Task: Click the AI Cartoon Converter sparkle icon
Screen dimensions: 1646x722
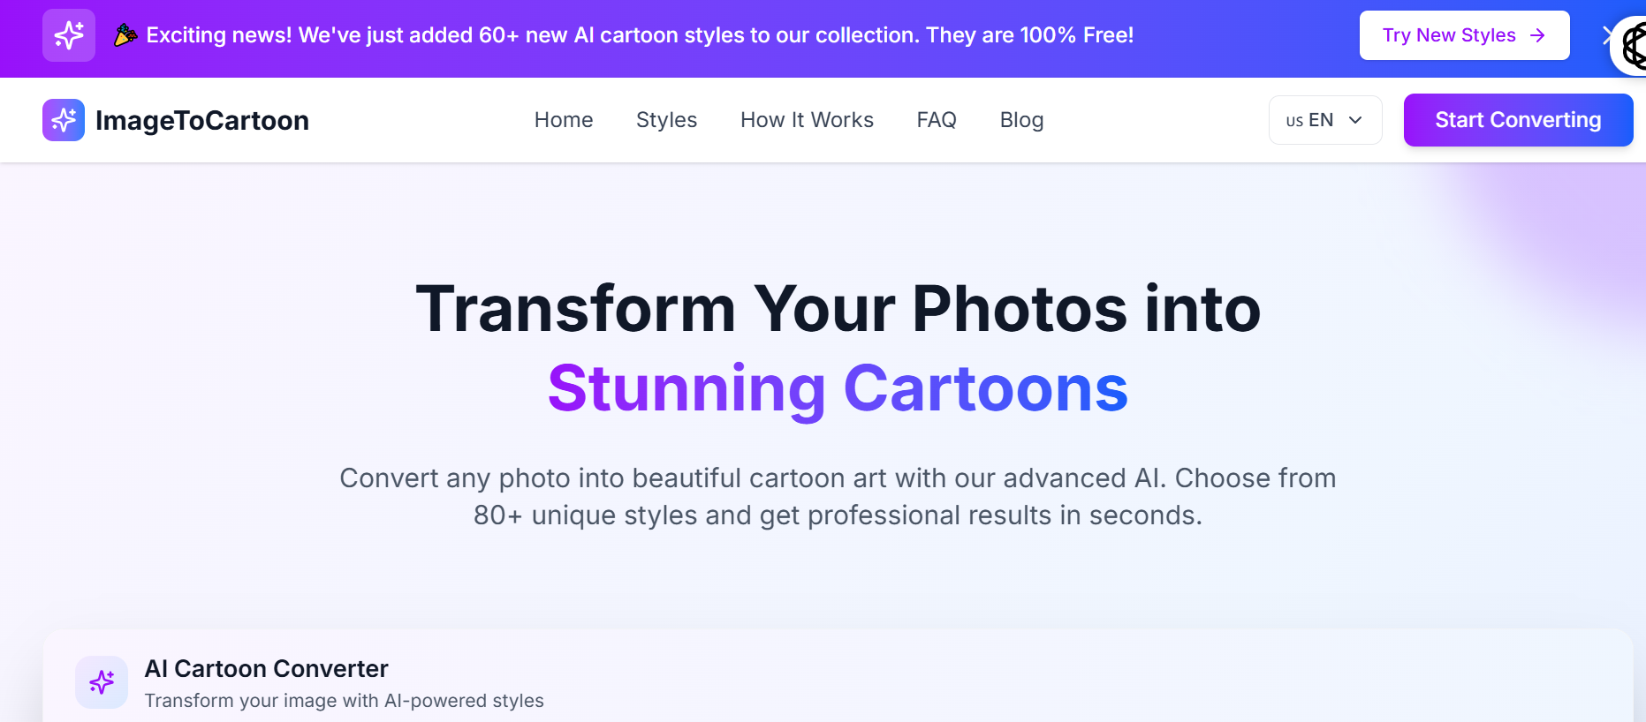Action: pos(102,682)
